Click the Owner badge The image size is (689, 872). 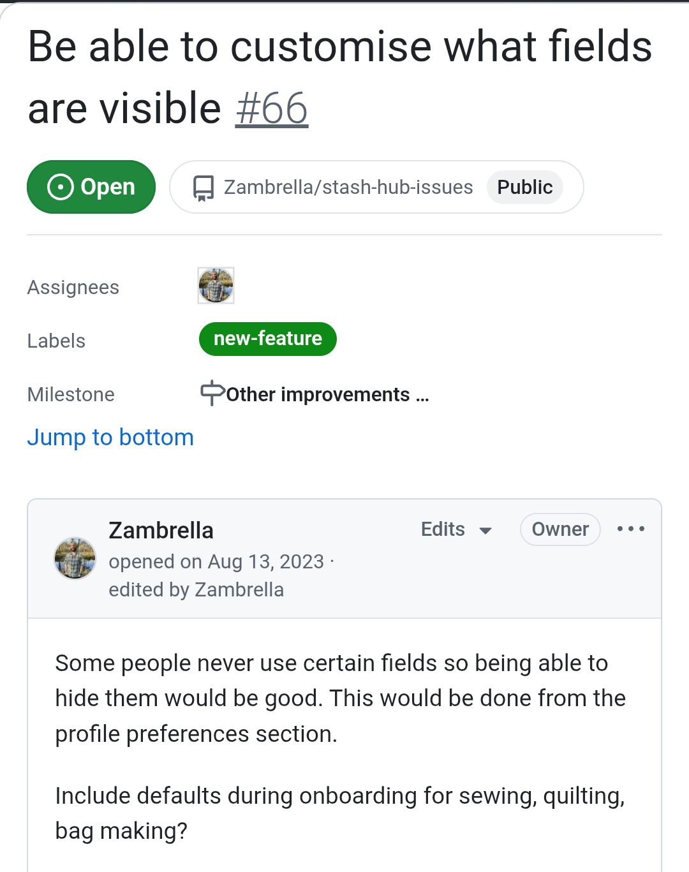click(x=560, y=529)
